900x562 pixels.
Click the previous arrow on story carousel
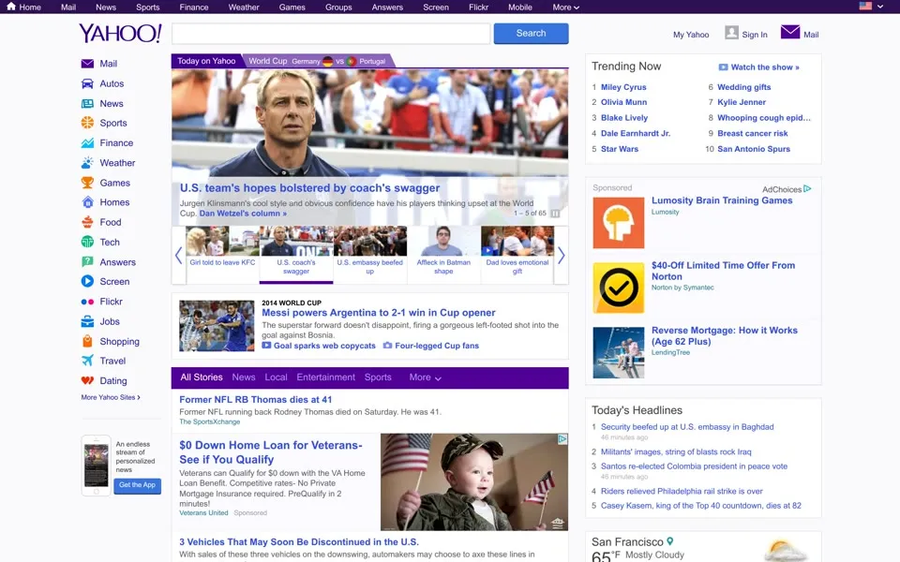[178, 255]
